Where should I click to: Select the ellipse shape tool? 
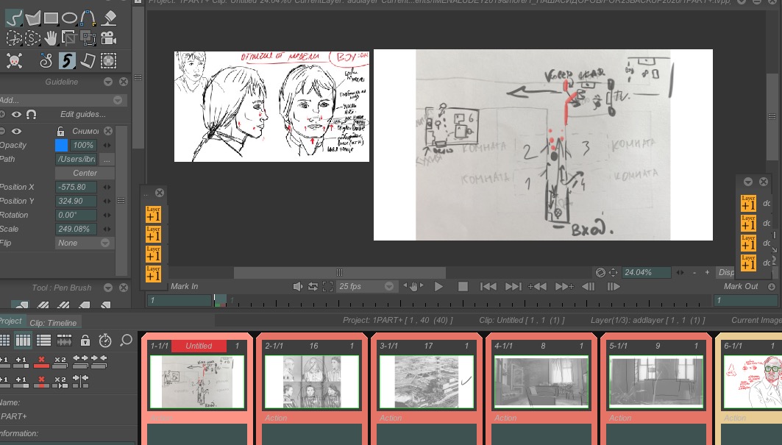pyautogui.click(x=69, y=19)
